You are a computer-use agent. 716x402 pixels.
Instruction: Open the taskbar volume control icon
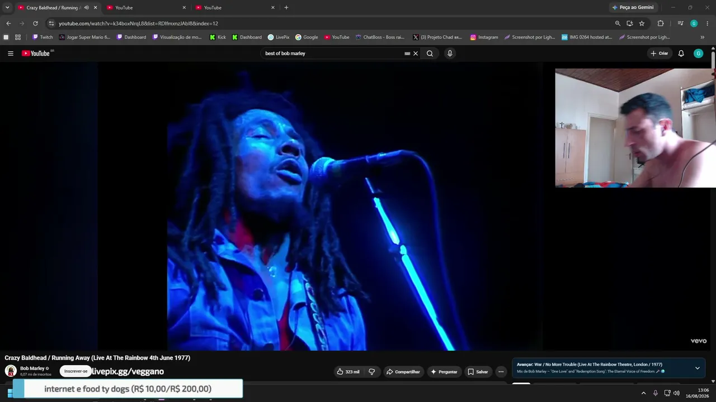pos(676,393)
